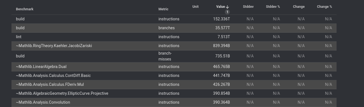
Task: Select the branches metric cell
Action: coord(166,28)
